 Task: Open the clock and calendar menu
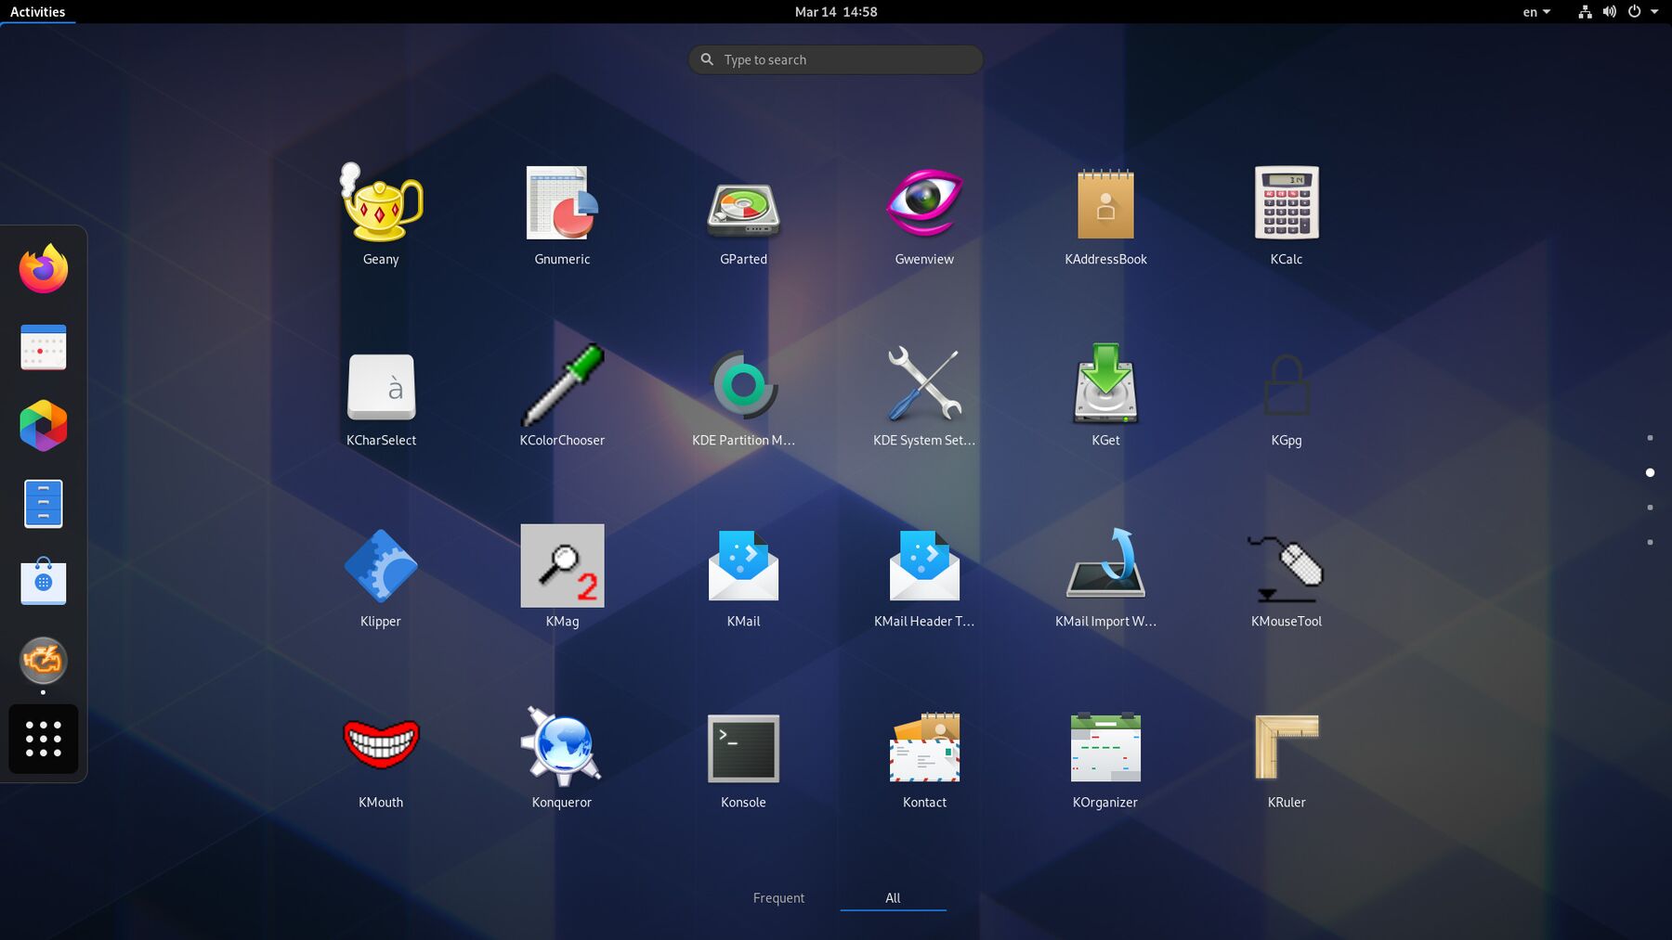point(836,12)
